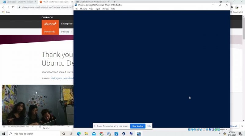Click the hard disk activity status icon
245x136 pixels.
(x=189, y=130)
